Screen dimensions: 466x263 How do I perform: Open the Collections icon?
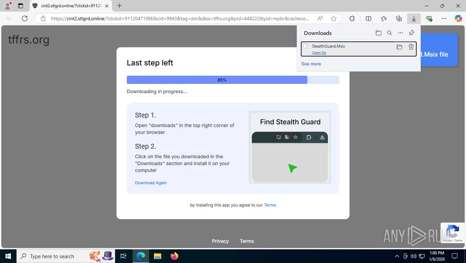coord(399,18)
